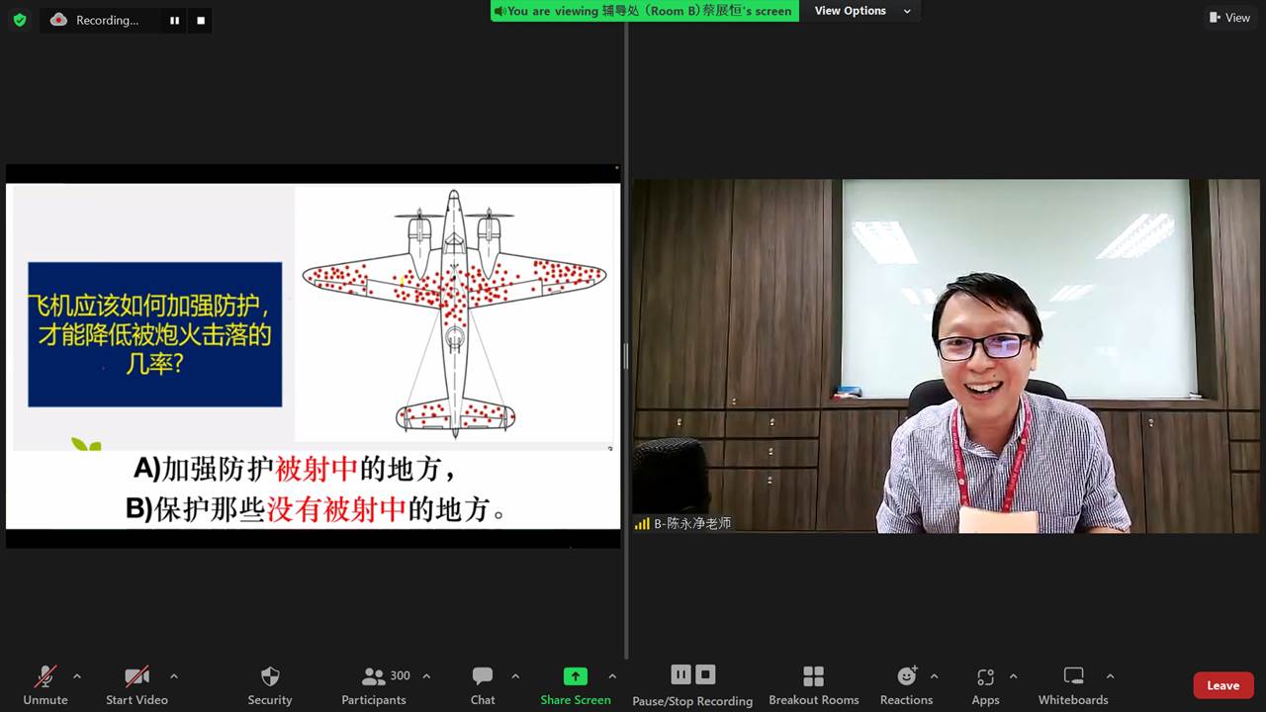Expand share options arrow beside Share Screen
The width and height of the screenshot is (1266, 712).
coord(612,676)
